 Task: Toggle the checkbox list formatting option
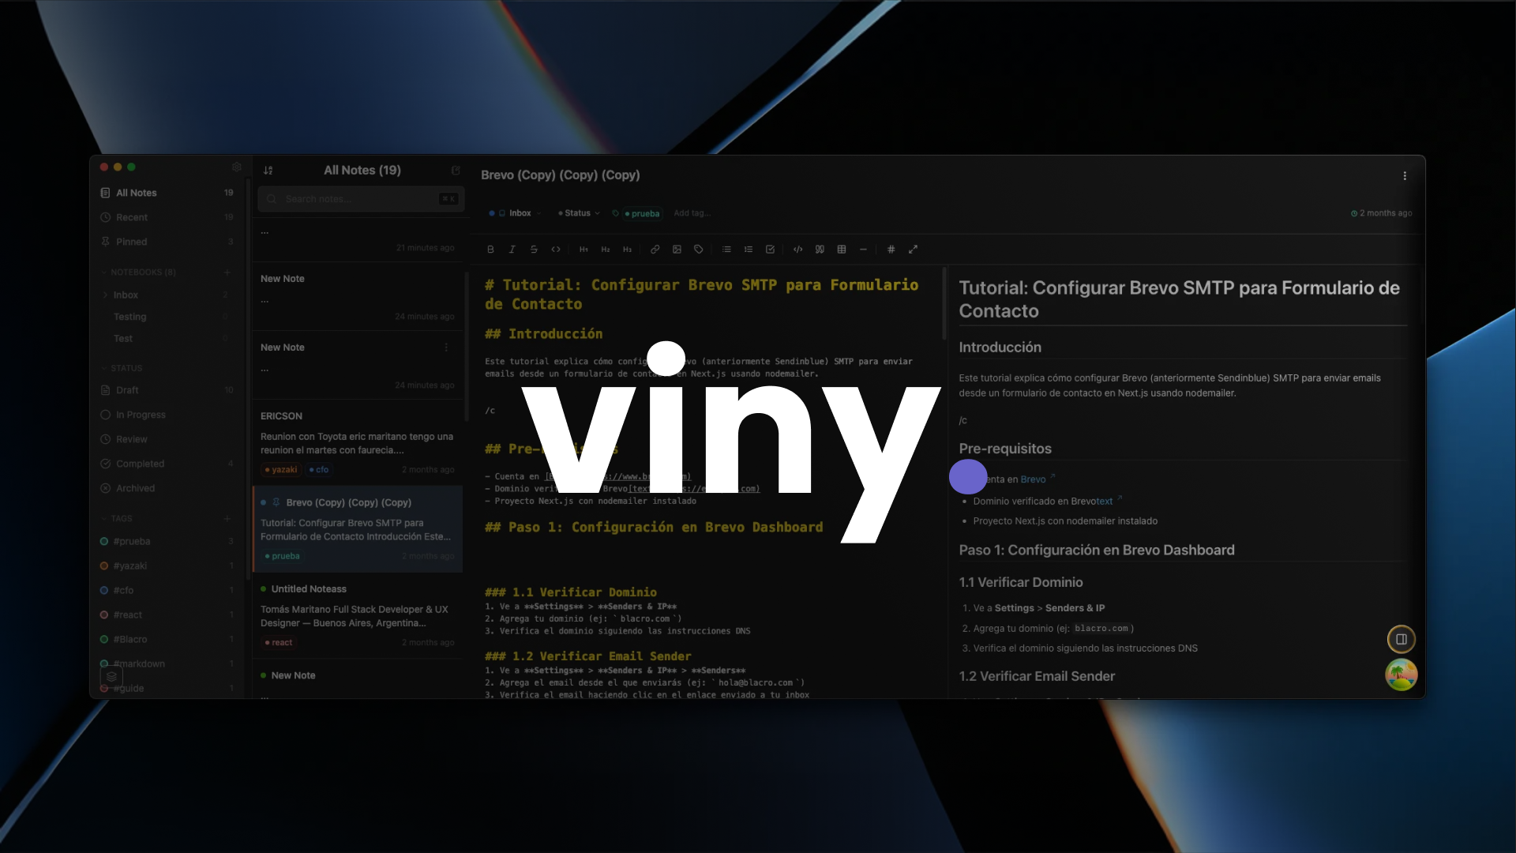click(x=770, y=249)
